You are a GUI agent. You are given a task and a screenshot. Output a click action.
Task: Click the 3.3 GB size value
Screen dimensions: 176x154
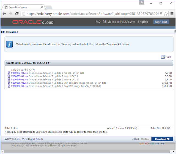click(x=168, y=76)
